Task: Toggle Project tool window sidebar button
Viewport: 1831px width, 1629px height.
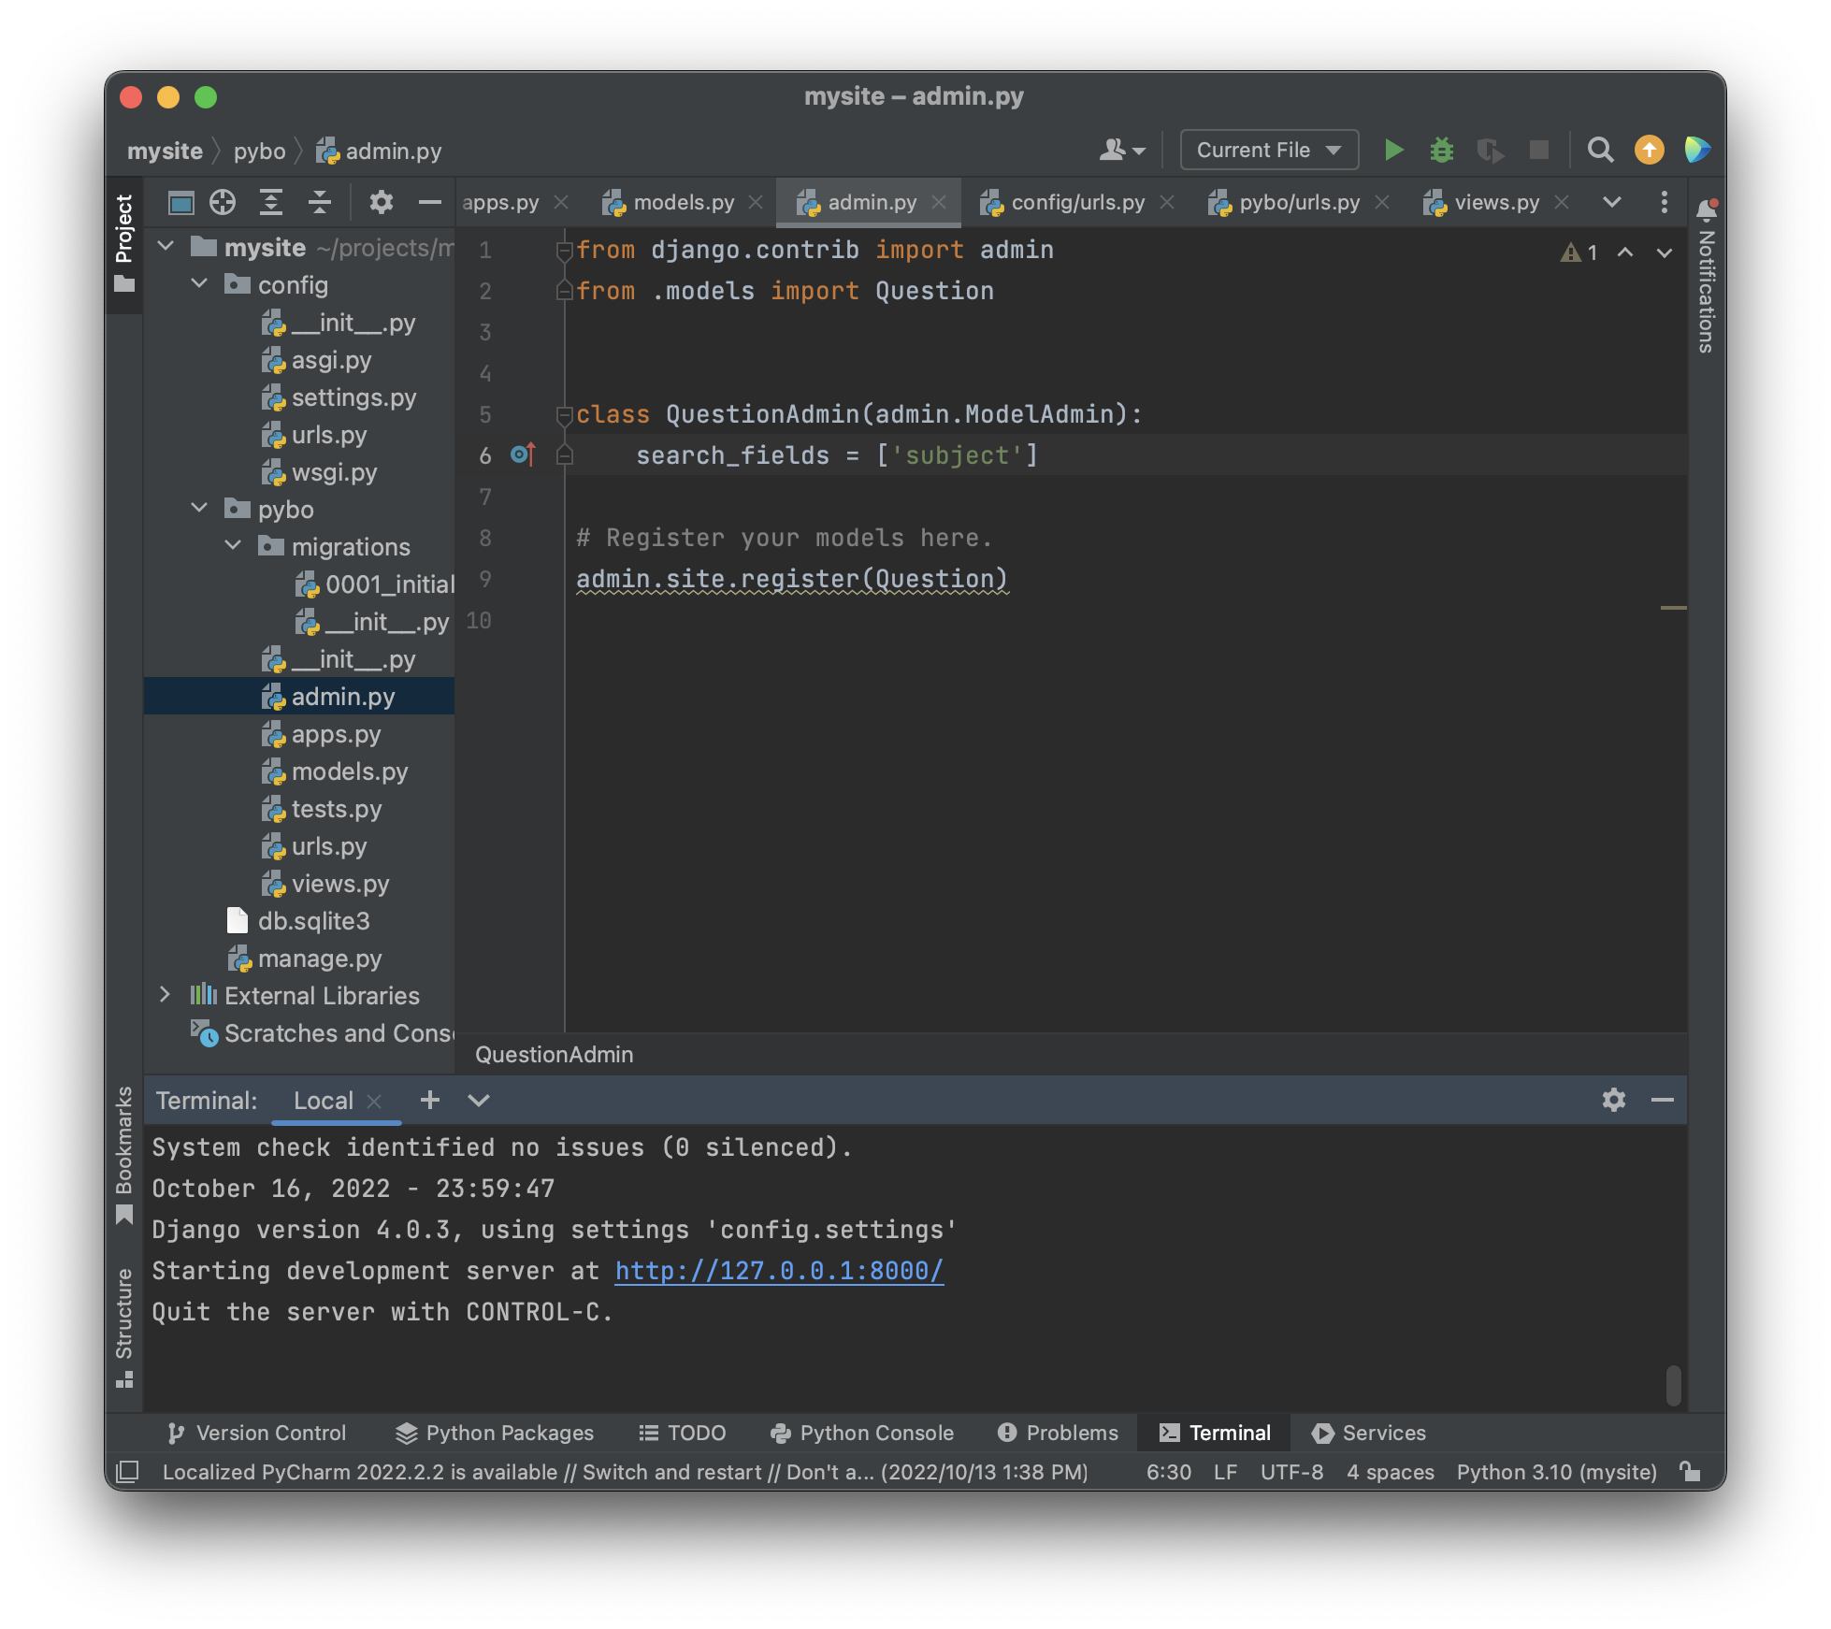Action: [x=124, y=243]
